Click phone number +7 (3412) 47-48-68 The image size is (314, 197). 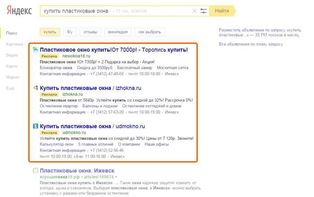107,74
